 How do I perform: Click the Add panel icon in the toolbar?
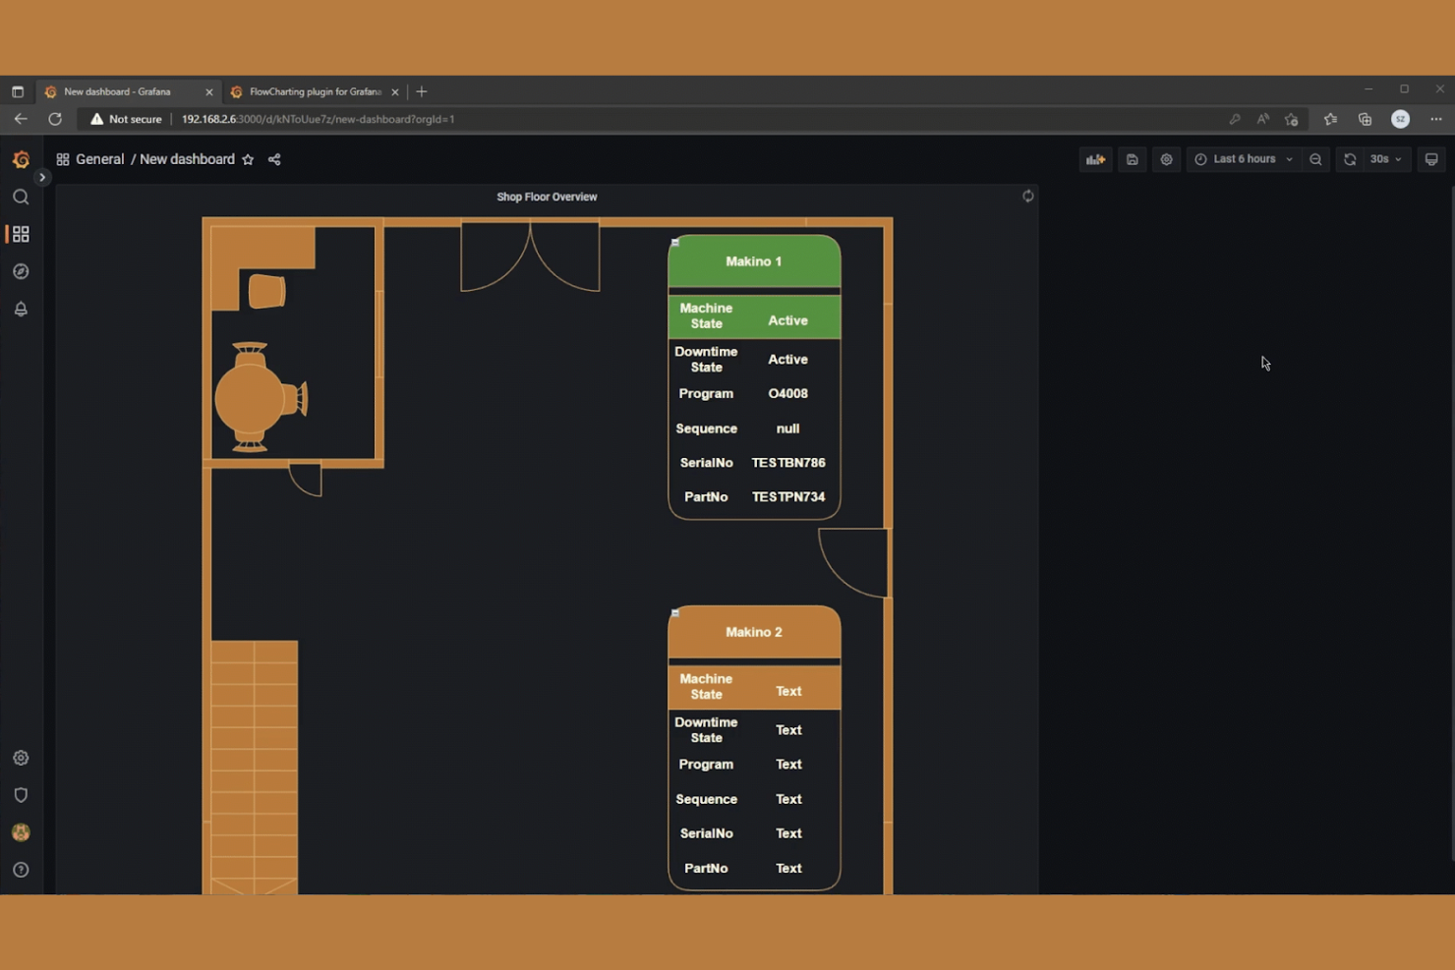tap(1095, 158)
